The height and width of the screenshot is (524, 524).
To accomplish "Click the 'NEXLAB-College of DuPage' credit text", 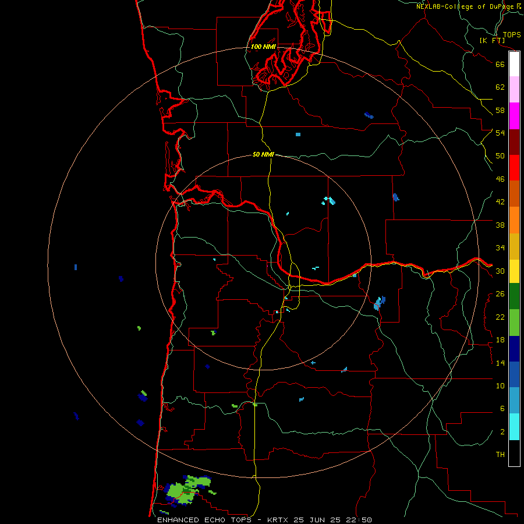I will click(465, 6).
